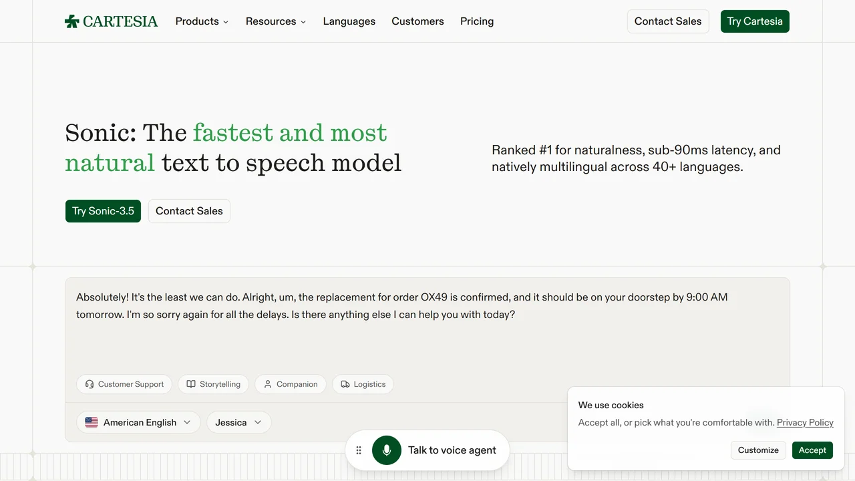
Task: Open the Products dropdown menu
Action: click(202, 21)
